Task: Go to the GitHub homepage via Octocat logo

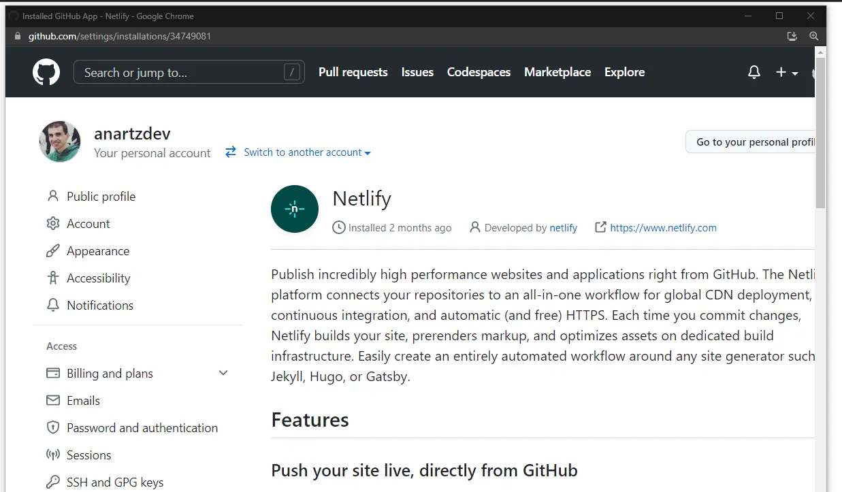Action: click(x=46, y=72)
